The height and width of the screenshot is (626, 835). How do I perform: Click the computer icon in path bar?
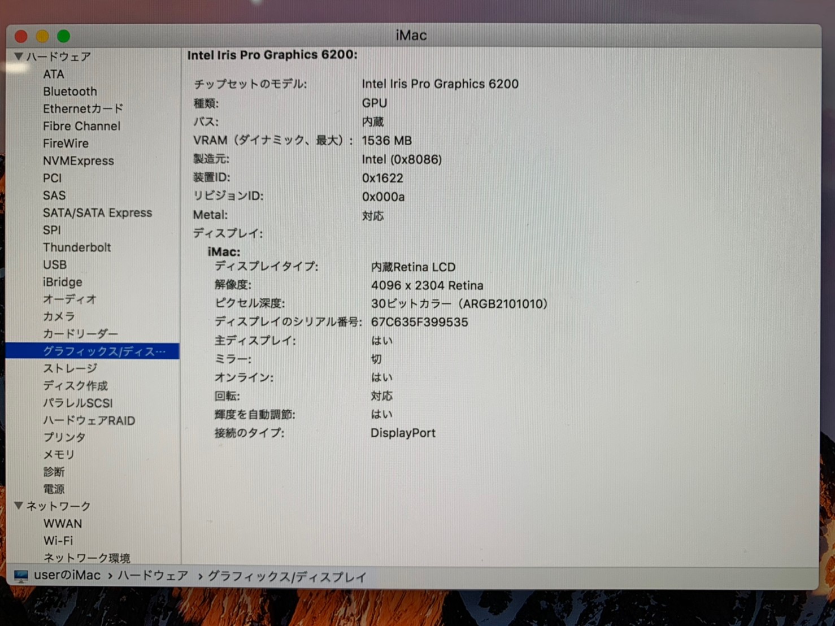click(x=21, y=576)
